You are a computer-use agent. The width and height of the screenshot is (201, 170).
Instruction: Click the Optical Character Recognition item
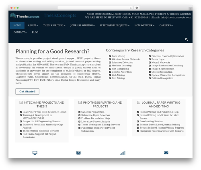[168, 75]
